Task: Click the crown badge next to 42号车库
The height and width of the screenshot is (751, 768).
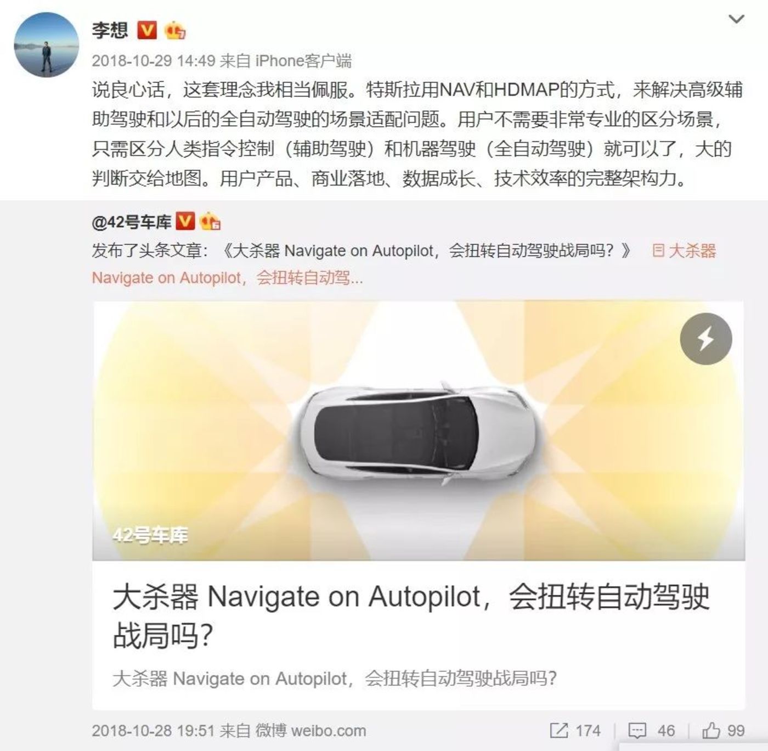Action: 210,222
